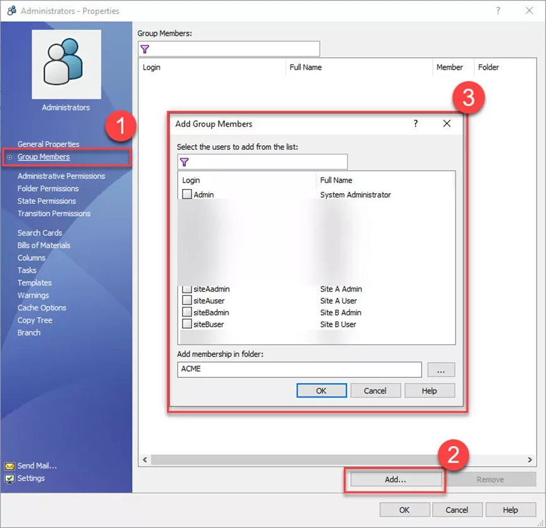
Task: Sort by Login column in Add Group Members dialog
Action: tap(247, 180)
